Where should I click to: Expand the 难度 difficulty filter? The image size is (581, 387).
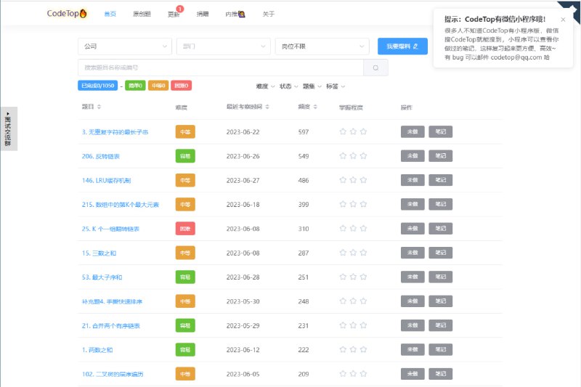(x=265, y=86)
